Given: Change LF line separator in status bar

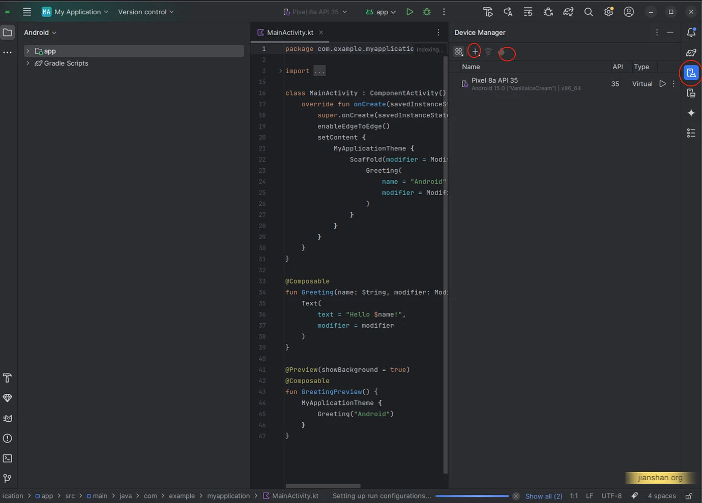Looking at the screenshot, I should click(x=590, y=496).
